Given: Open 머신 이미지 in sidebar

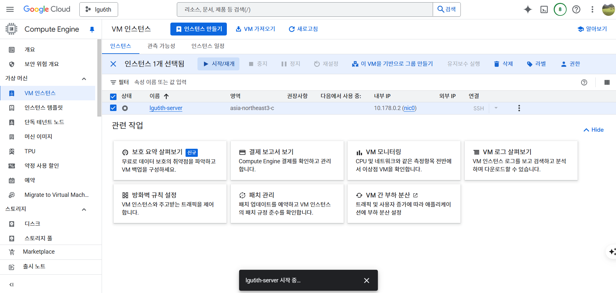Looking at the screenshot, I should (48, 136).
